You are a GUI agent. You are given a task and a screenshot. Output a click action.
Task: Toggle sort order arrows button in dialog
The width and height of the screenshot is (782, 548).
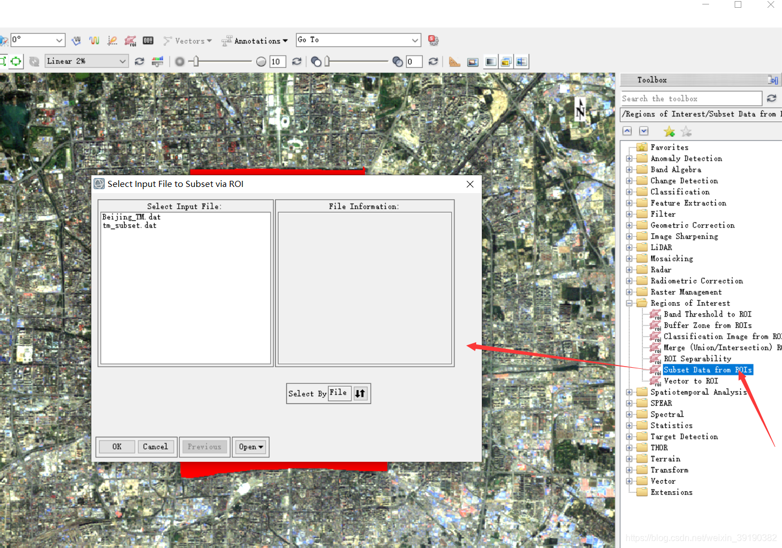[360, 393]
